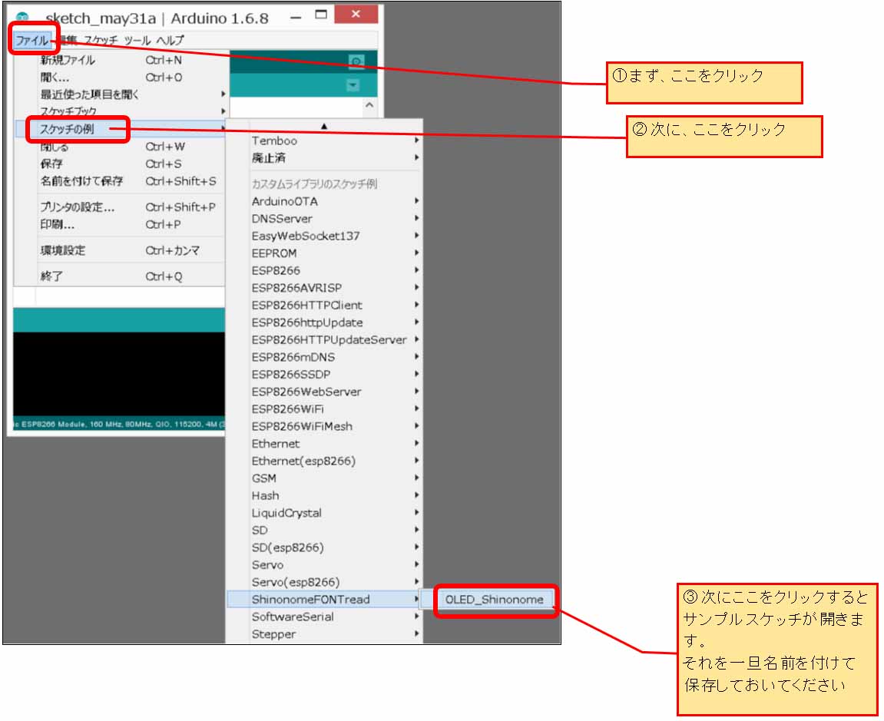The width and height of the screenshot is (884, 721).
Task: Select スケッチの例 menu entry
Action: tap(120, 129)
